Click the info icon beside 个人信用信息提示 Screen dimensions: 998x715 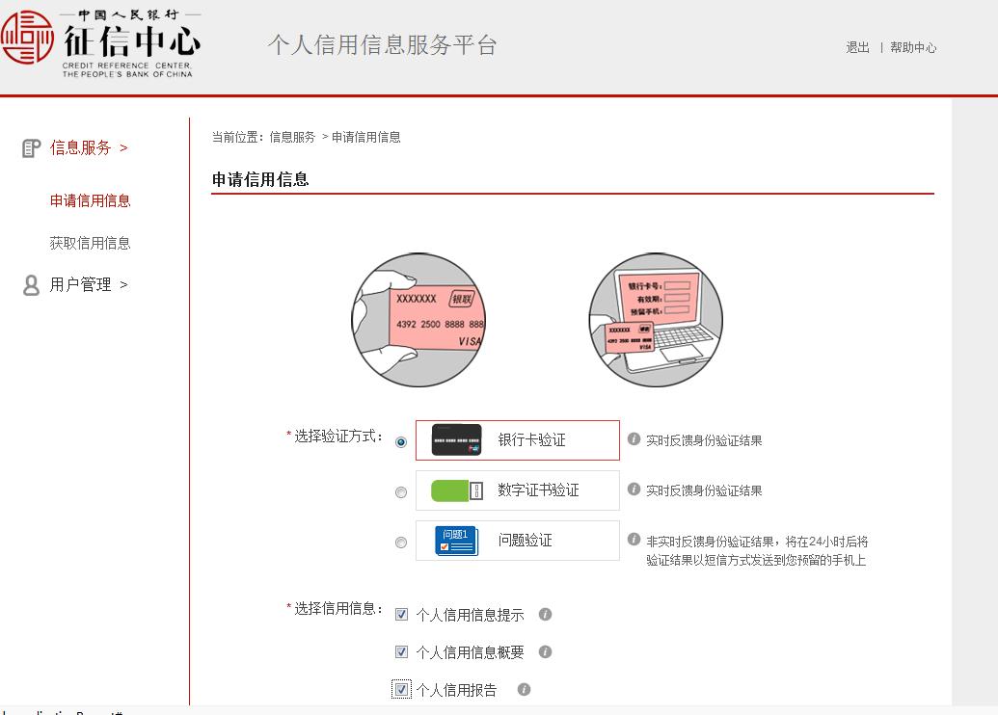point(545,614)
